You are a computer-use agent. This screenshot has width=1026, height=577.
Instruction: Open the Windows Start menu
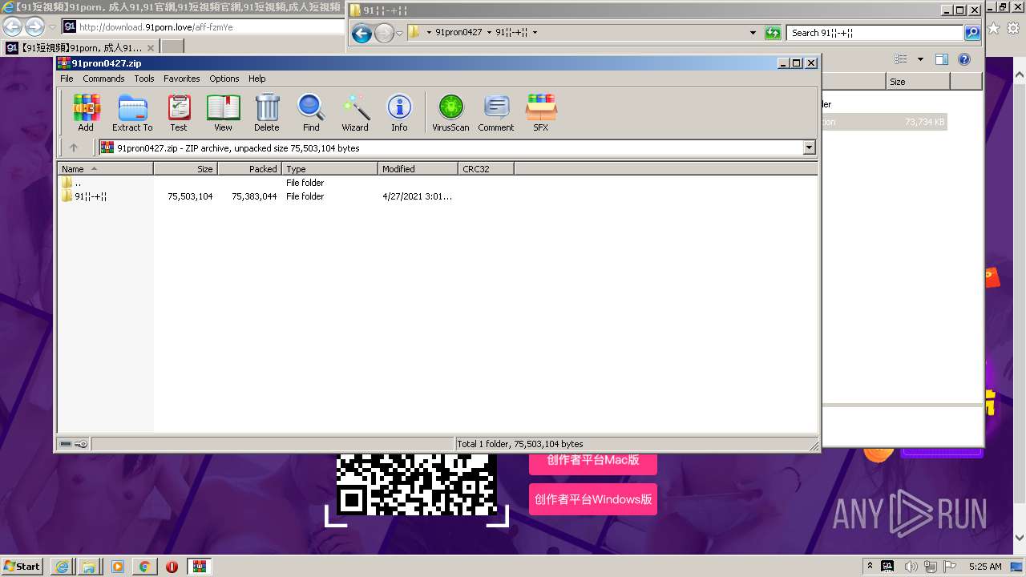point(22,566)
